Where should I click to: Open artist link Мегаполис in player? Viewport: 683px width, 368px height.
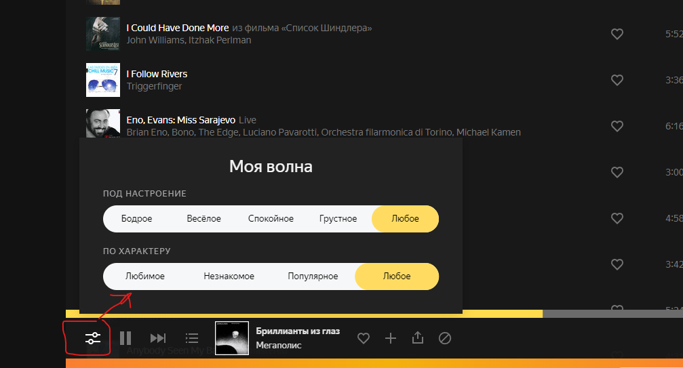click(279, 346)
